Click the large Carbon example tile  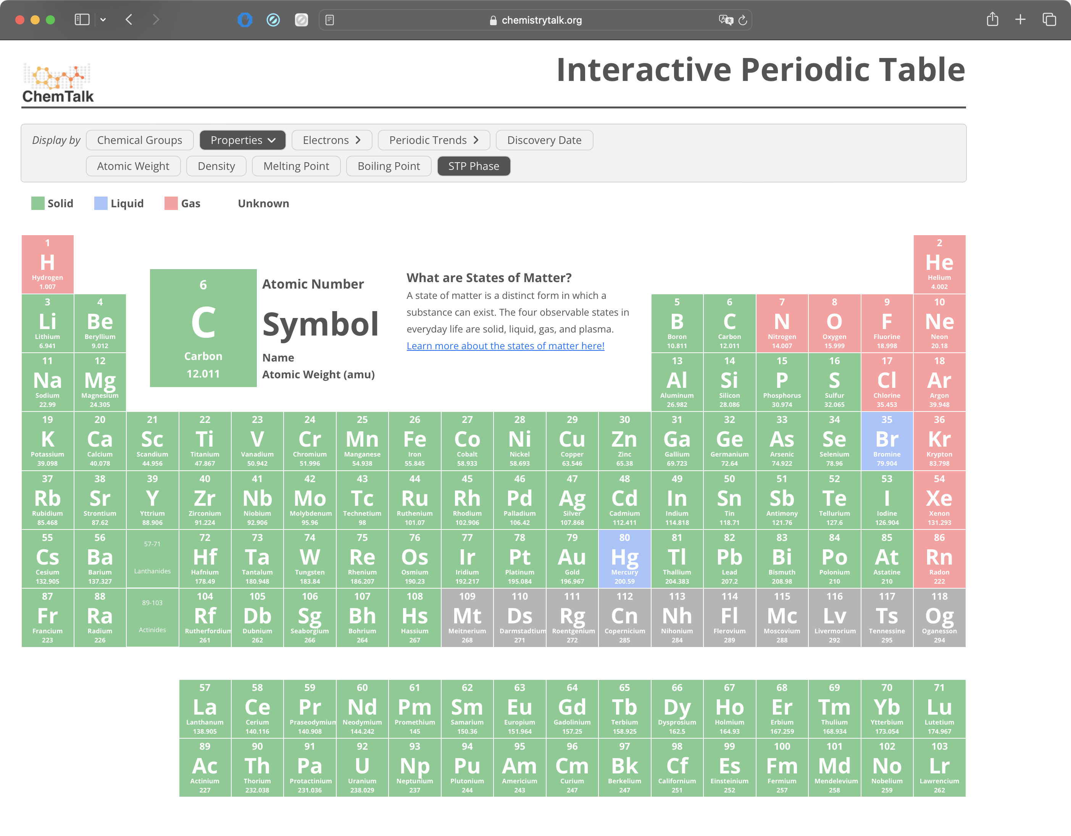pos(203,328)
